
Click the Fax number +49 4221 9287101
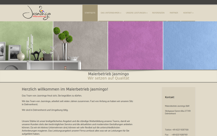179,135
